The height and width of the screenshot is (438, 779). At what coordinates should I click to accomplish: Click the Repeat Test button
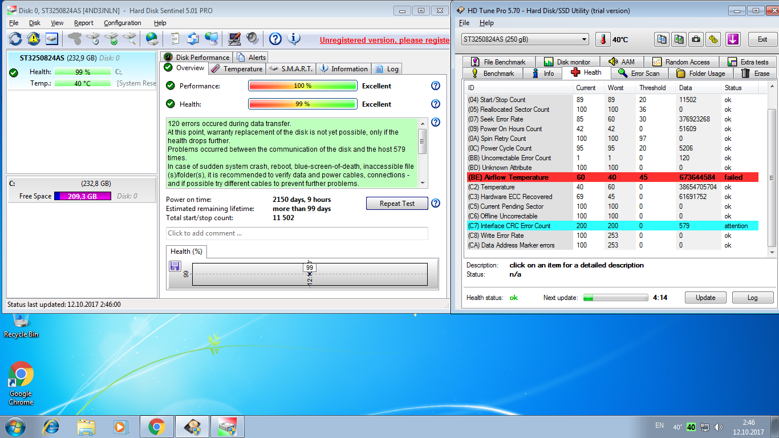click(397, 204)
